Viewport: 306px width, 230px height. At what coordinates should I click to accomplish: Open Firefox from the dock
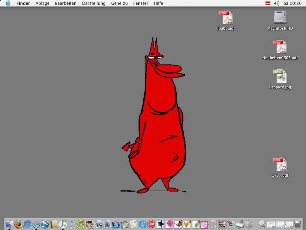(x=18, y=224)
